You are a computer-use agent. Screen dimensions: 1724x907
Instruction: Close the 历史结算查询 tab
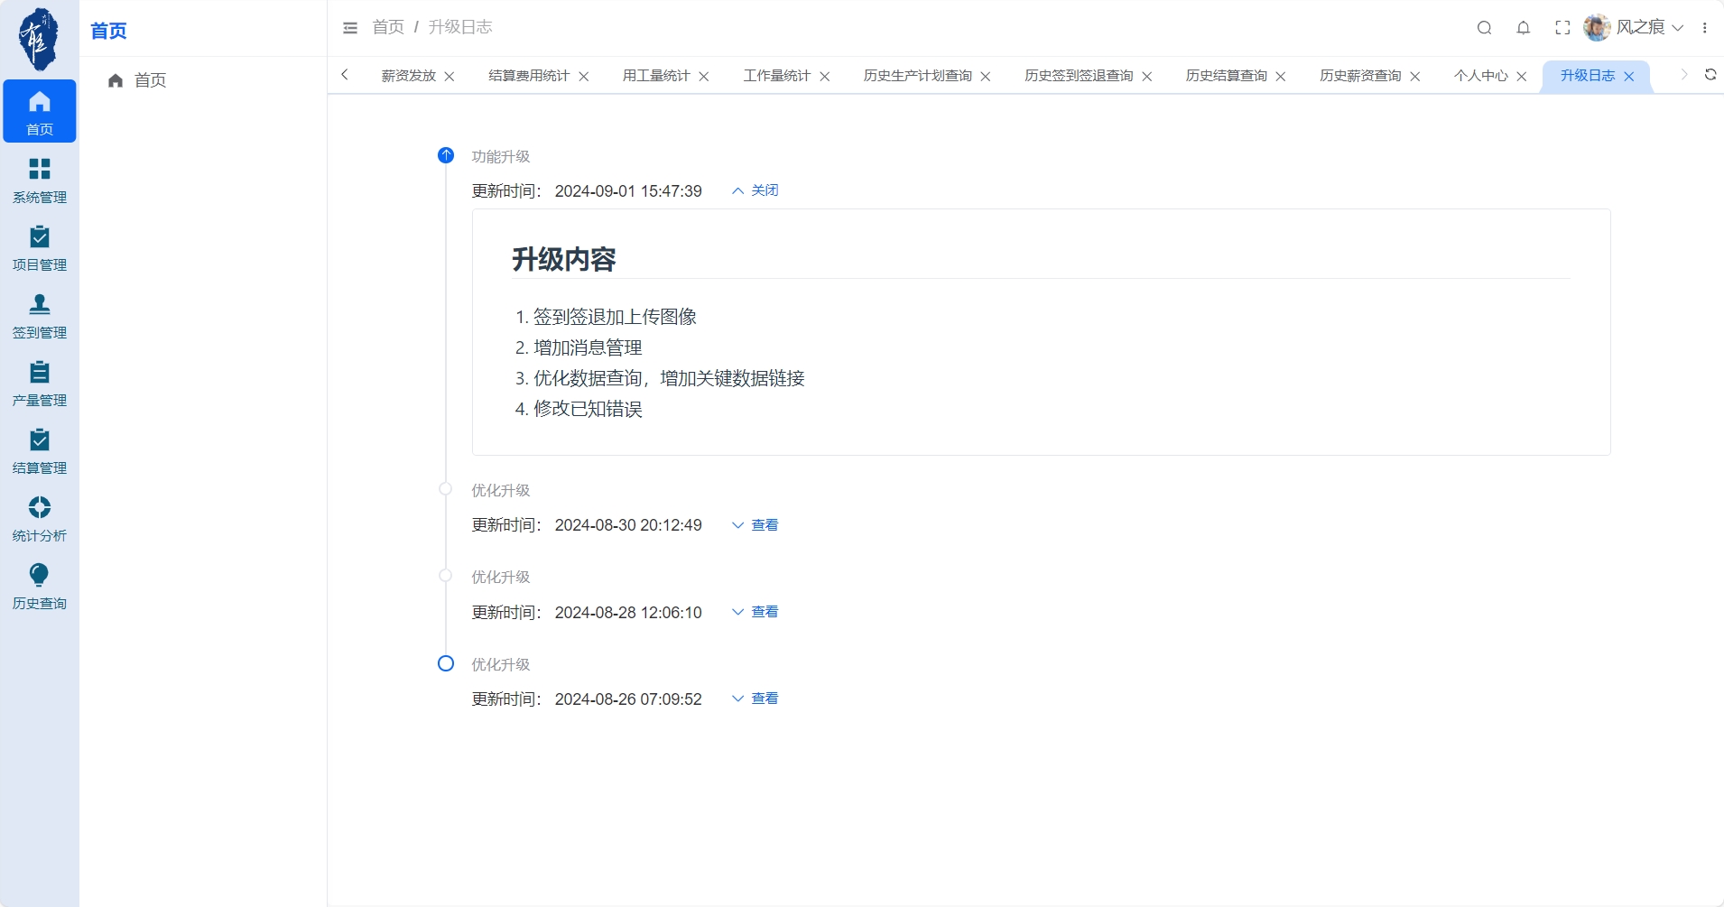1281,77
